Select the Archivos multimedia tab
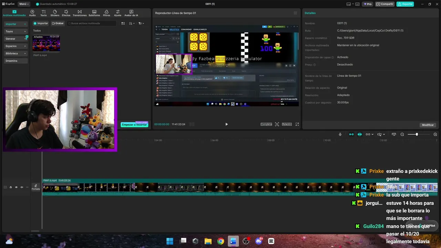 click(14, 13)
